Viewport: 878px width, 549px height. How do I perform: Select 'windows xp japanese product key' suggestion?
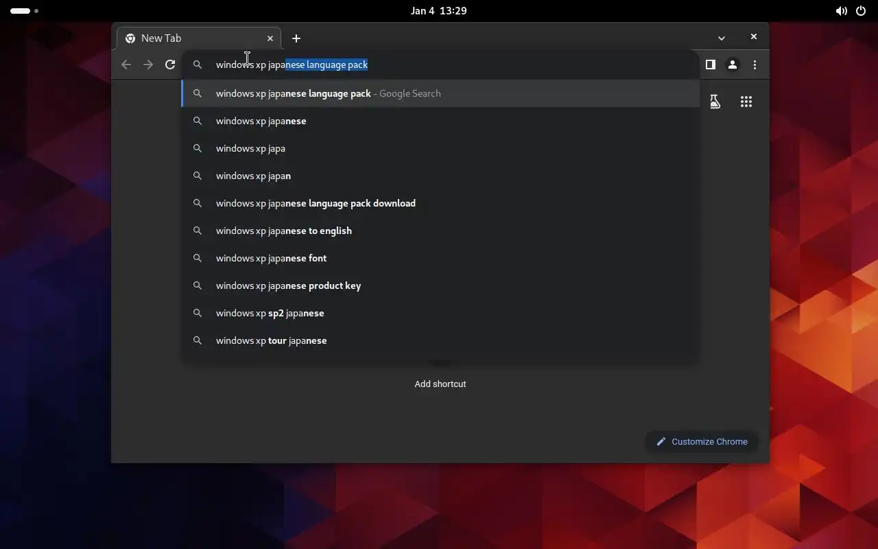coord(440,285)
